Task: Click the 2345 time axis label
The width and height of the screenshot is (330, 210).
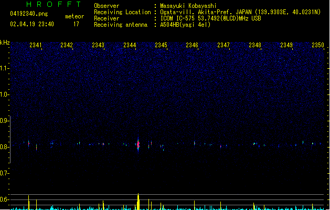Action: 161,45
